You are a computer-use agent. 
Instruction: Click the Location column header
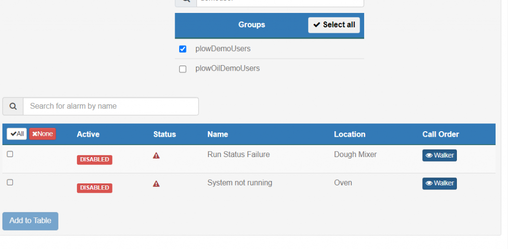pos(350,134)
